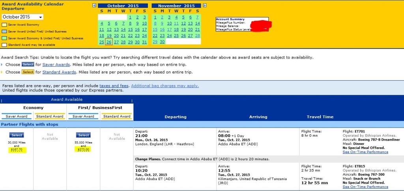Click the Economy & United First green swatch
Viewport: 404px width, 191px height.
point(4,38)
